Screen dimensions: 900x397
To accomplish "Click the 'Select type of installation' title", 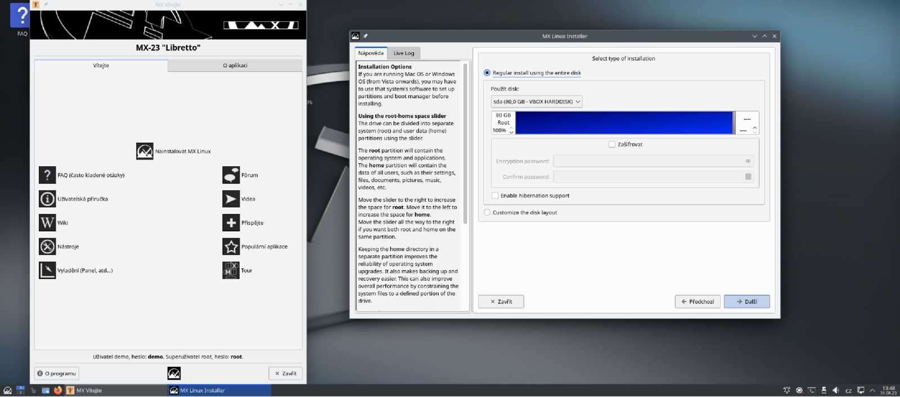I will click(623, 58).
